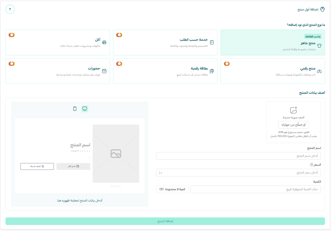This screenshot has width=331, height=231.
Task: Click the price help question mark icon
Action: [x=311, y=165]
